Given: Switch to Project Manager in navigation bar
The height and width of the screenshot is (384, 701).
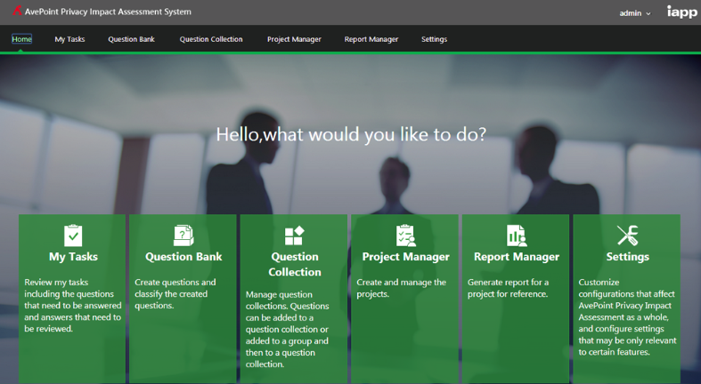Looking at the screenshot, I should click(294, 39).
